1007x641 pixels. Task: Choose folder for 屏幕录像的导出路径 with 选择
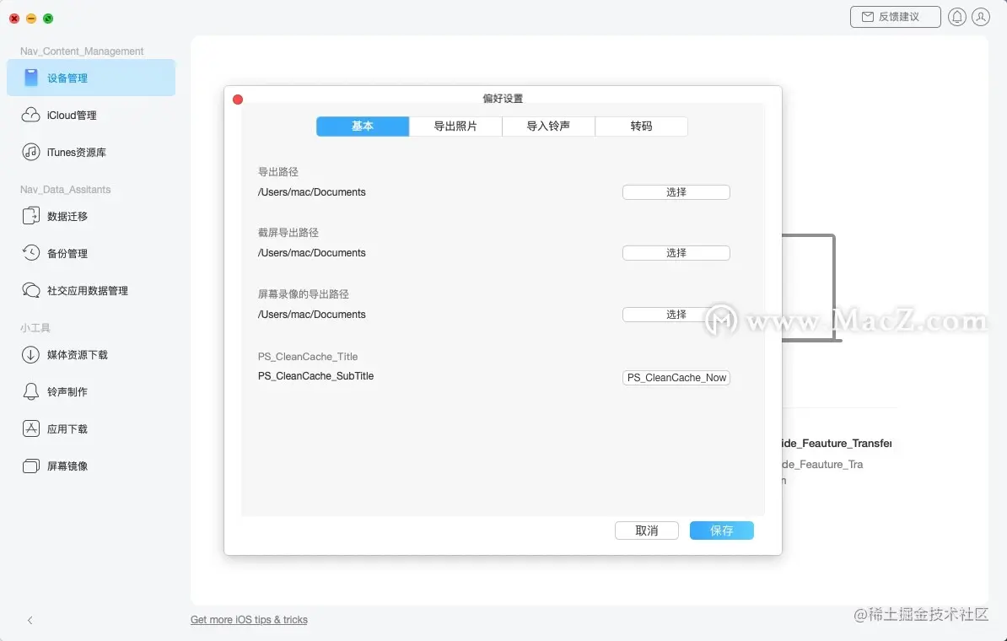coord(676,314)
